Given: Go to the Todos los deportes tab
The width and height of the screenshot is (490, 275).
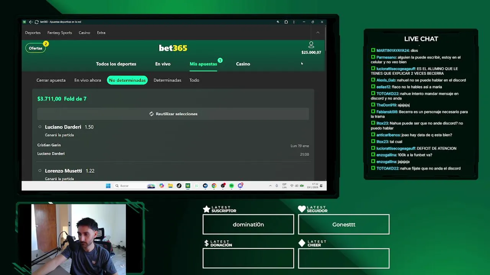Looking at the screenshot, I should [116, 64].
